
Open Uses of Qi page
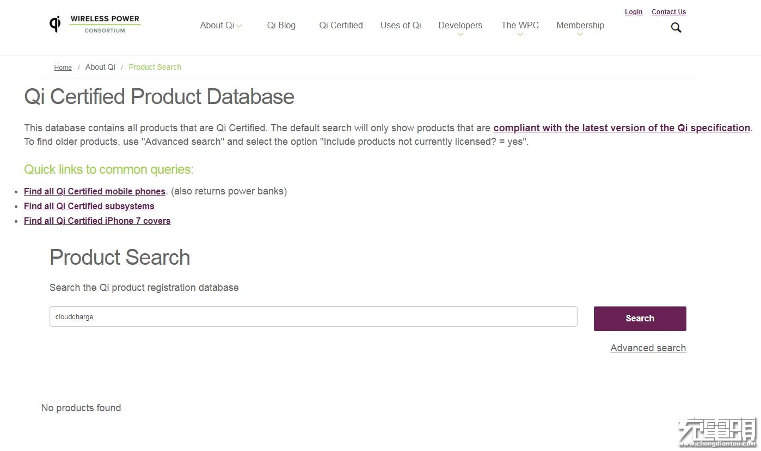pyautogui.click(x=401, y=25)
